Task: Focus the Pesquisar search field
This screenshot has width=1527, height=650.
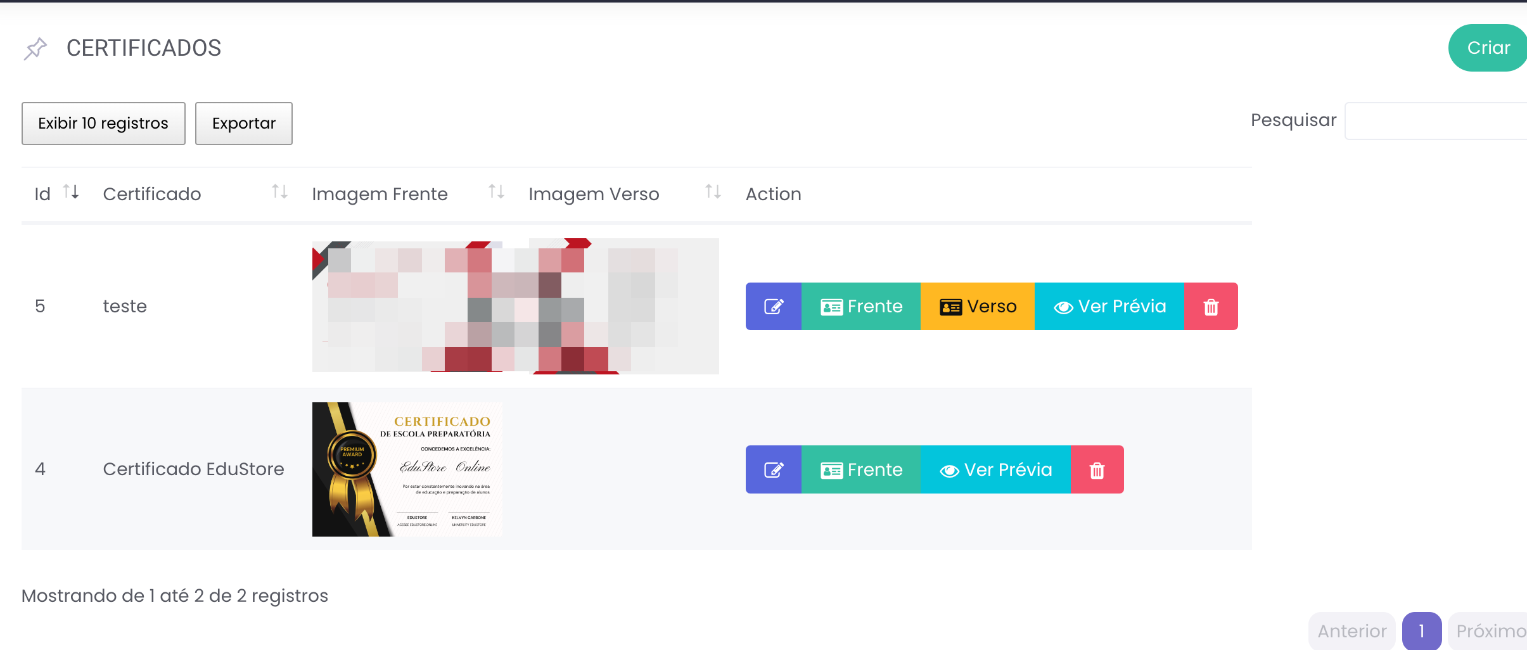Action: click(1436, 121)
